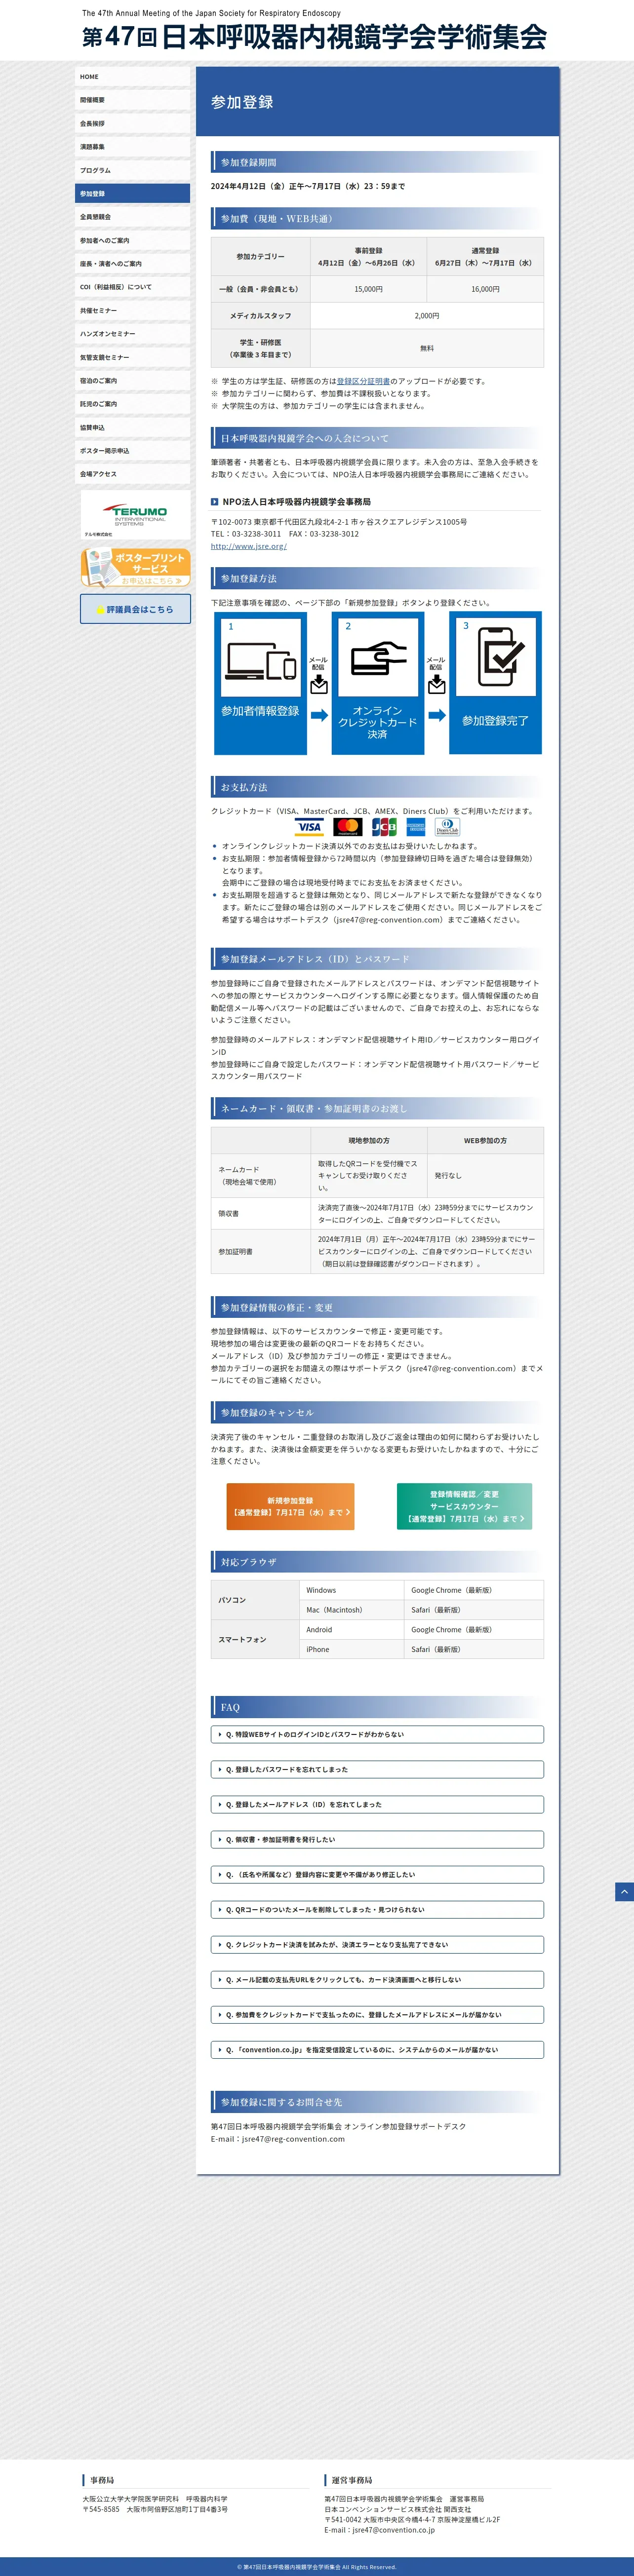
Task: Expand FAQ 登録内容に変更や不備があり修正したい
Action: click(378, 1874)
